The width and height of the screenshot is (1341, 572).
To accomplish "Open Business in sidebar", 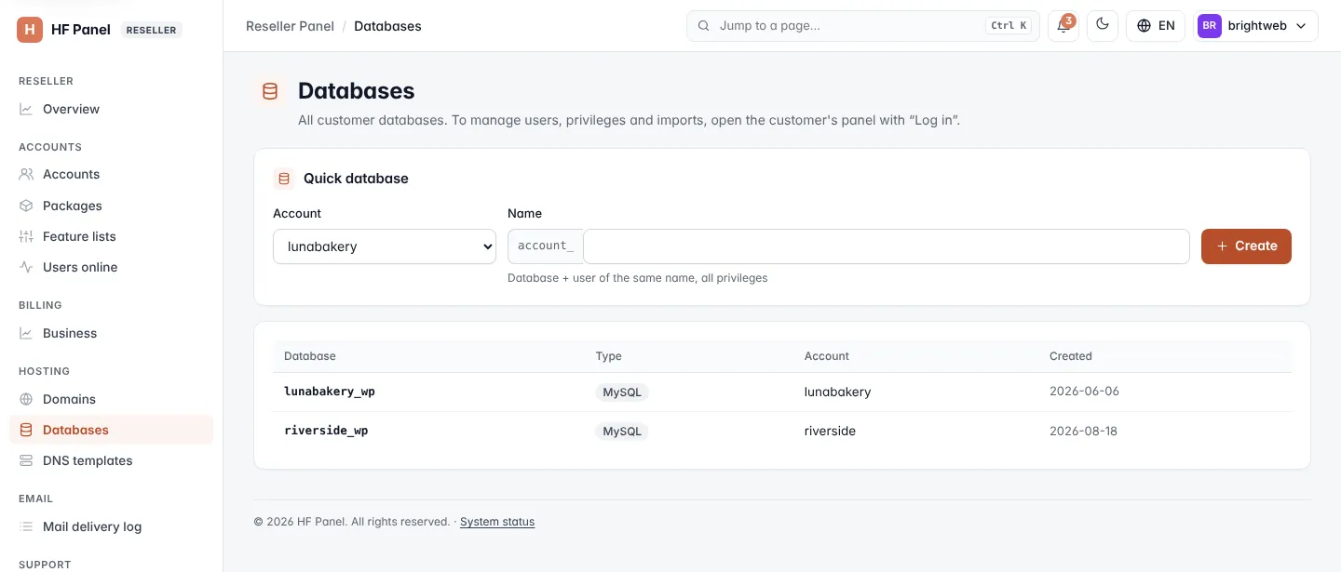I will point(111,333).
